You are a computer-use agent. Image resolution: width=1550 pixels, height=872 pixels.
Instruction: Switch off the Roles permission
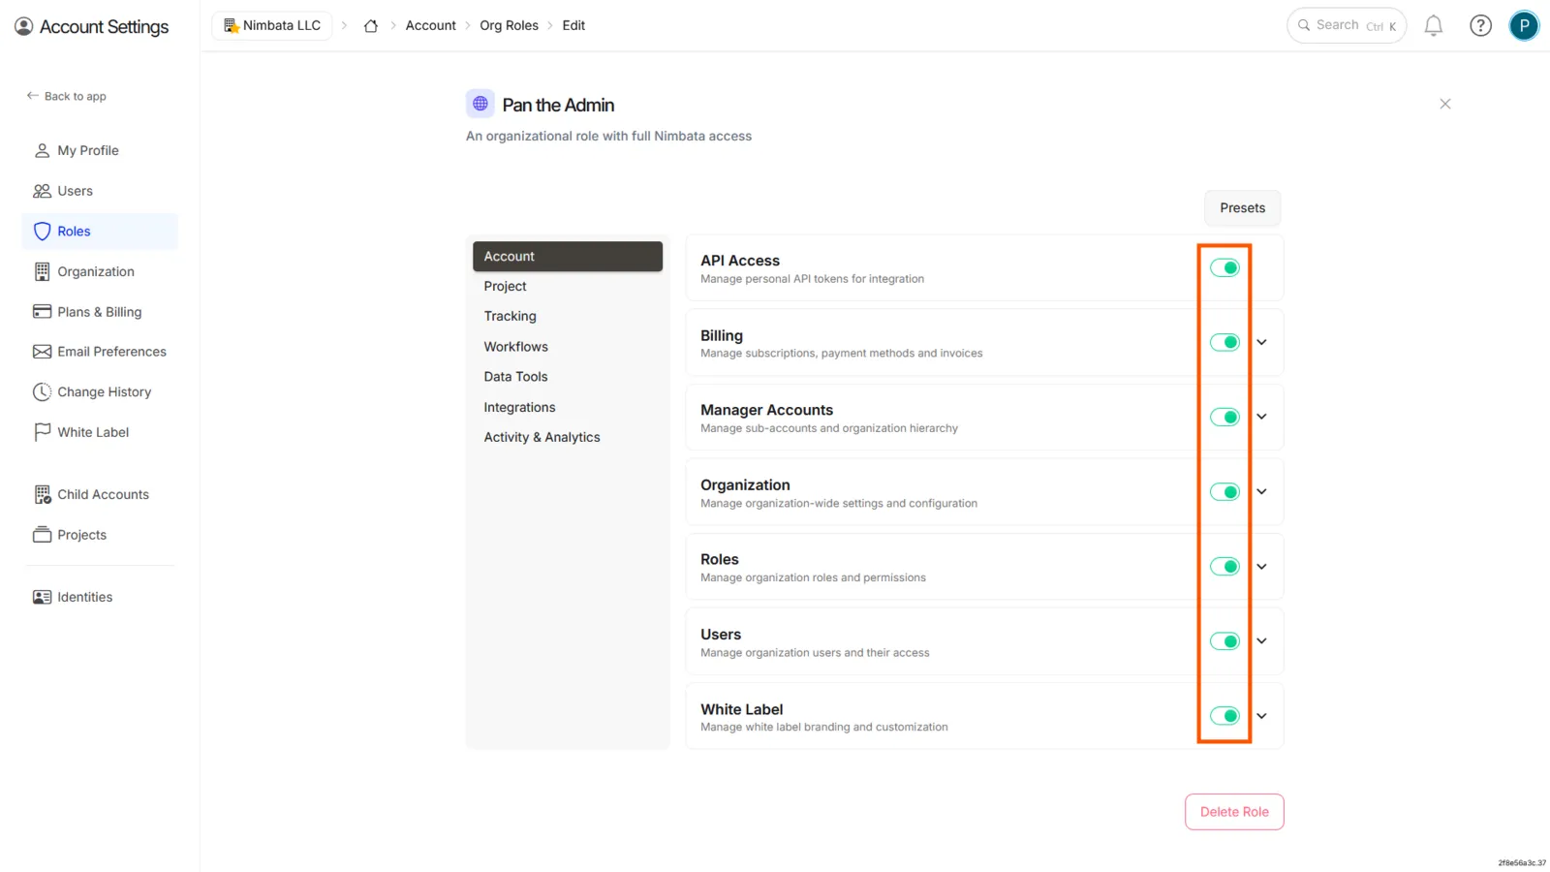pyautogui.click(x=1224, y=567)
